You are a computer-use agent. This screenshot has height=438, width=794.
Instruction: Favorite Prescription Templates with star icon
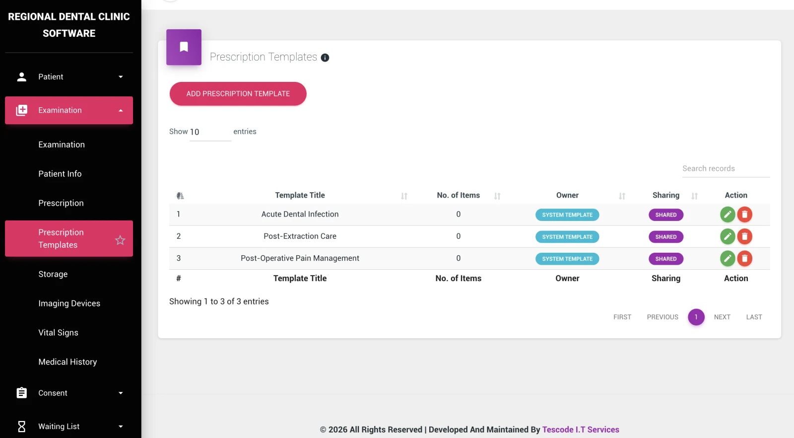point(120,240)
